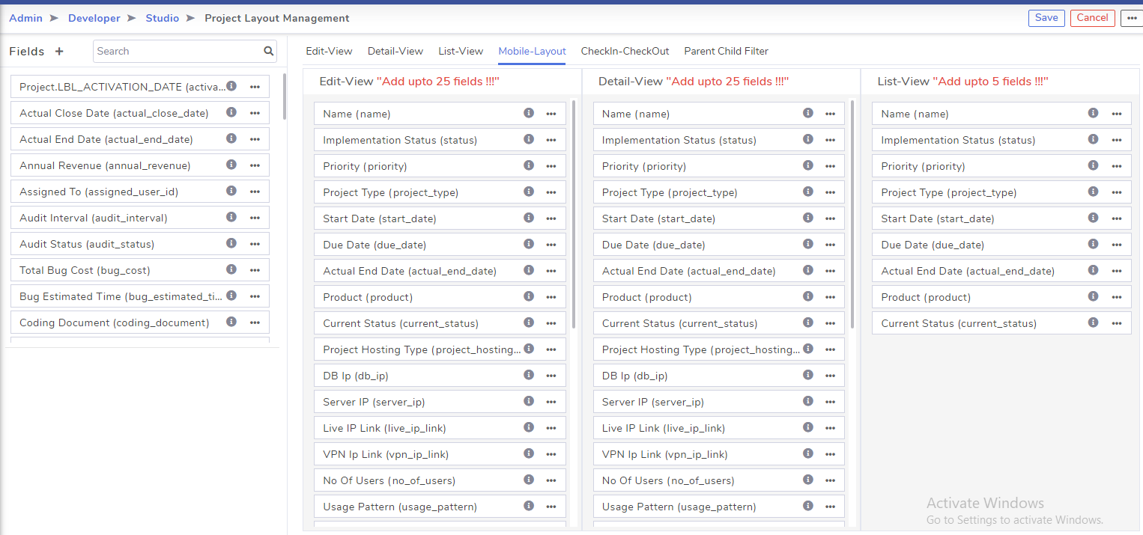
Task: Click the Fields list vertical scrollbar
Action: pyautogui.click(x=284, y=97)
